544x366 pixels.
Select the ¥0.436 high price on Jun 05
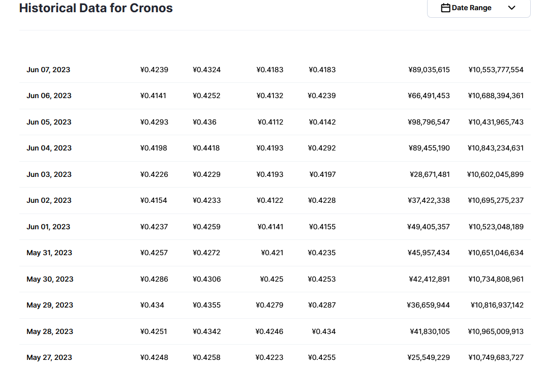pos(204,122)
